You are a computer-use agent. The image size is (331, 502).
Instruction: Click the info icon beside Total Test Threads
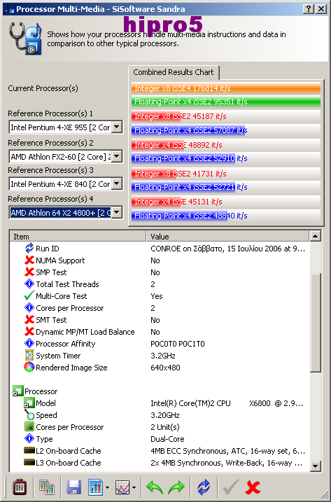29,284
